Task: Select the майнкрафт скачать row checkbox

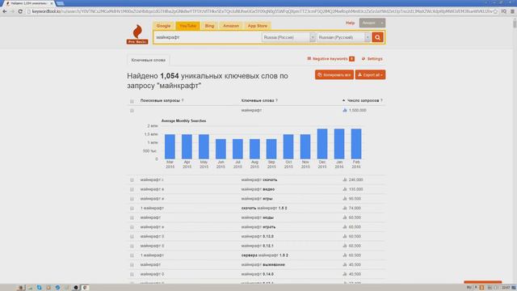Action: [132, 180]
